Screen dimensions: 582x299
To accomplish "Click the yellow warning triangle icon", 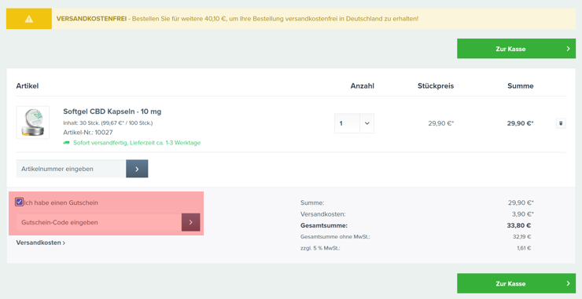I will pyautogui.click(x=29, y=19).
